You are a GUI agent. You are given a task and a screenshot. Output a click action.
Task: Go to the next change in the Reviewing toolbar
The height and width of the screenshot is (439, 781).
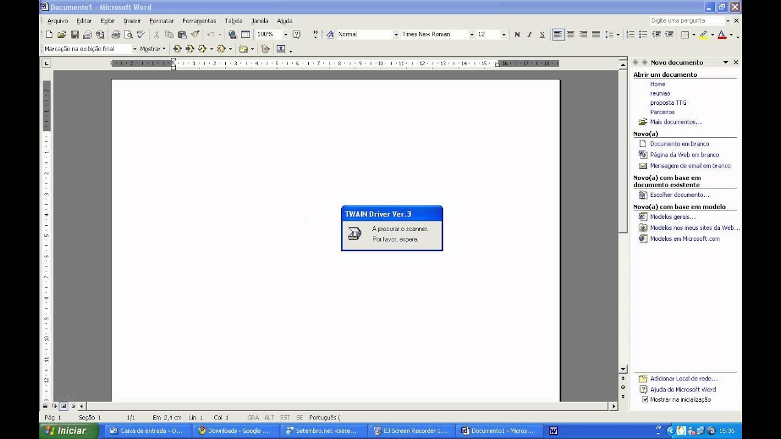pyautogui.click(x=190, y=49)
